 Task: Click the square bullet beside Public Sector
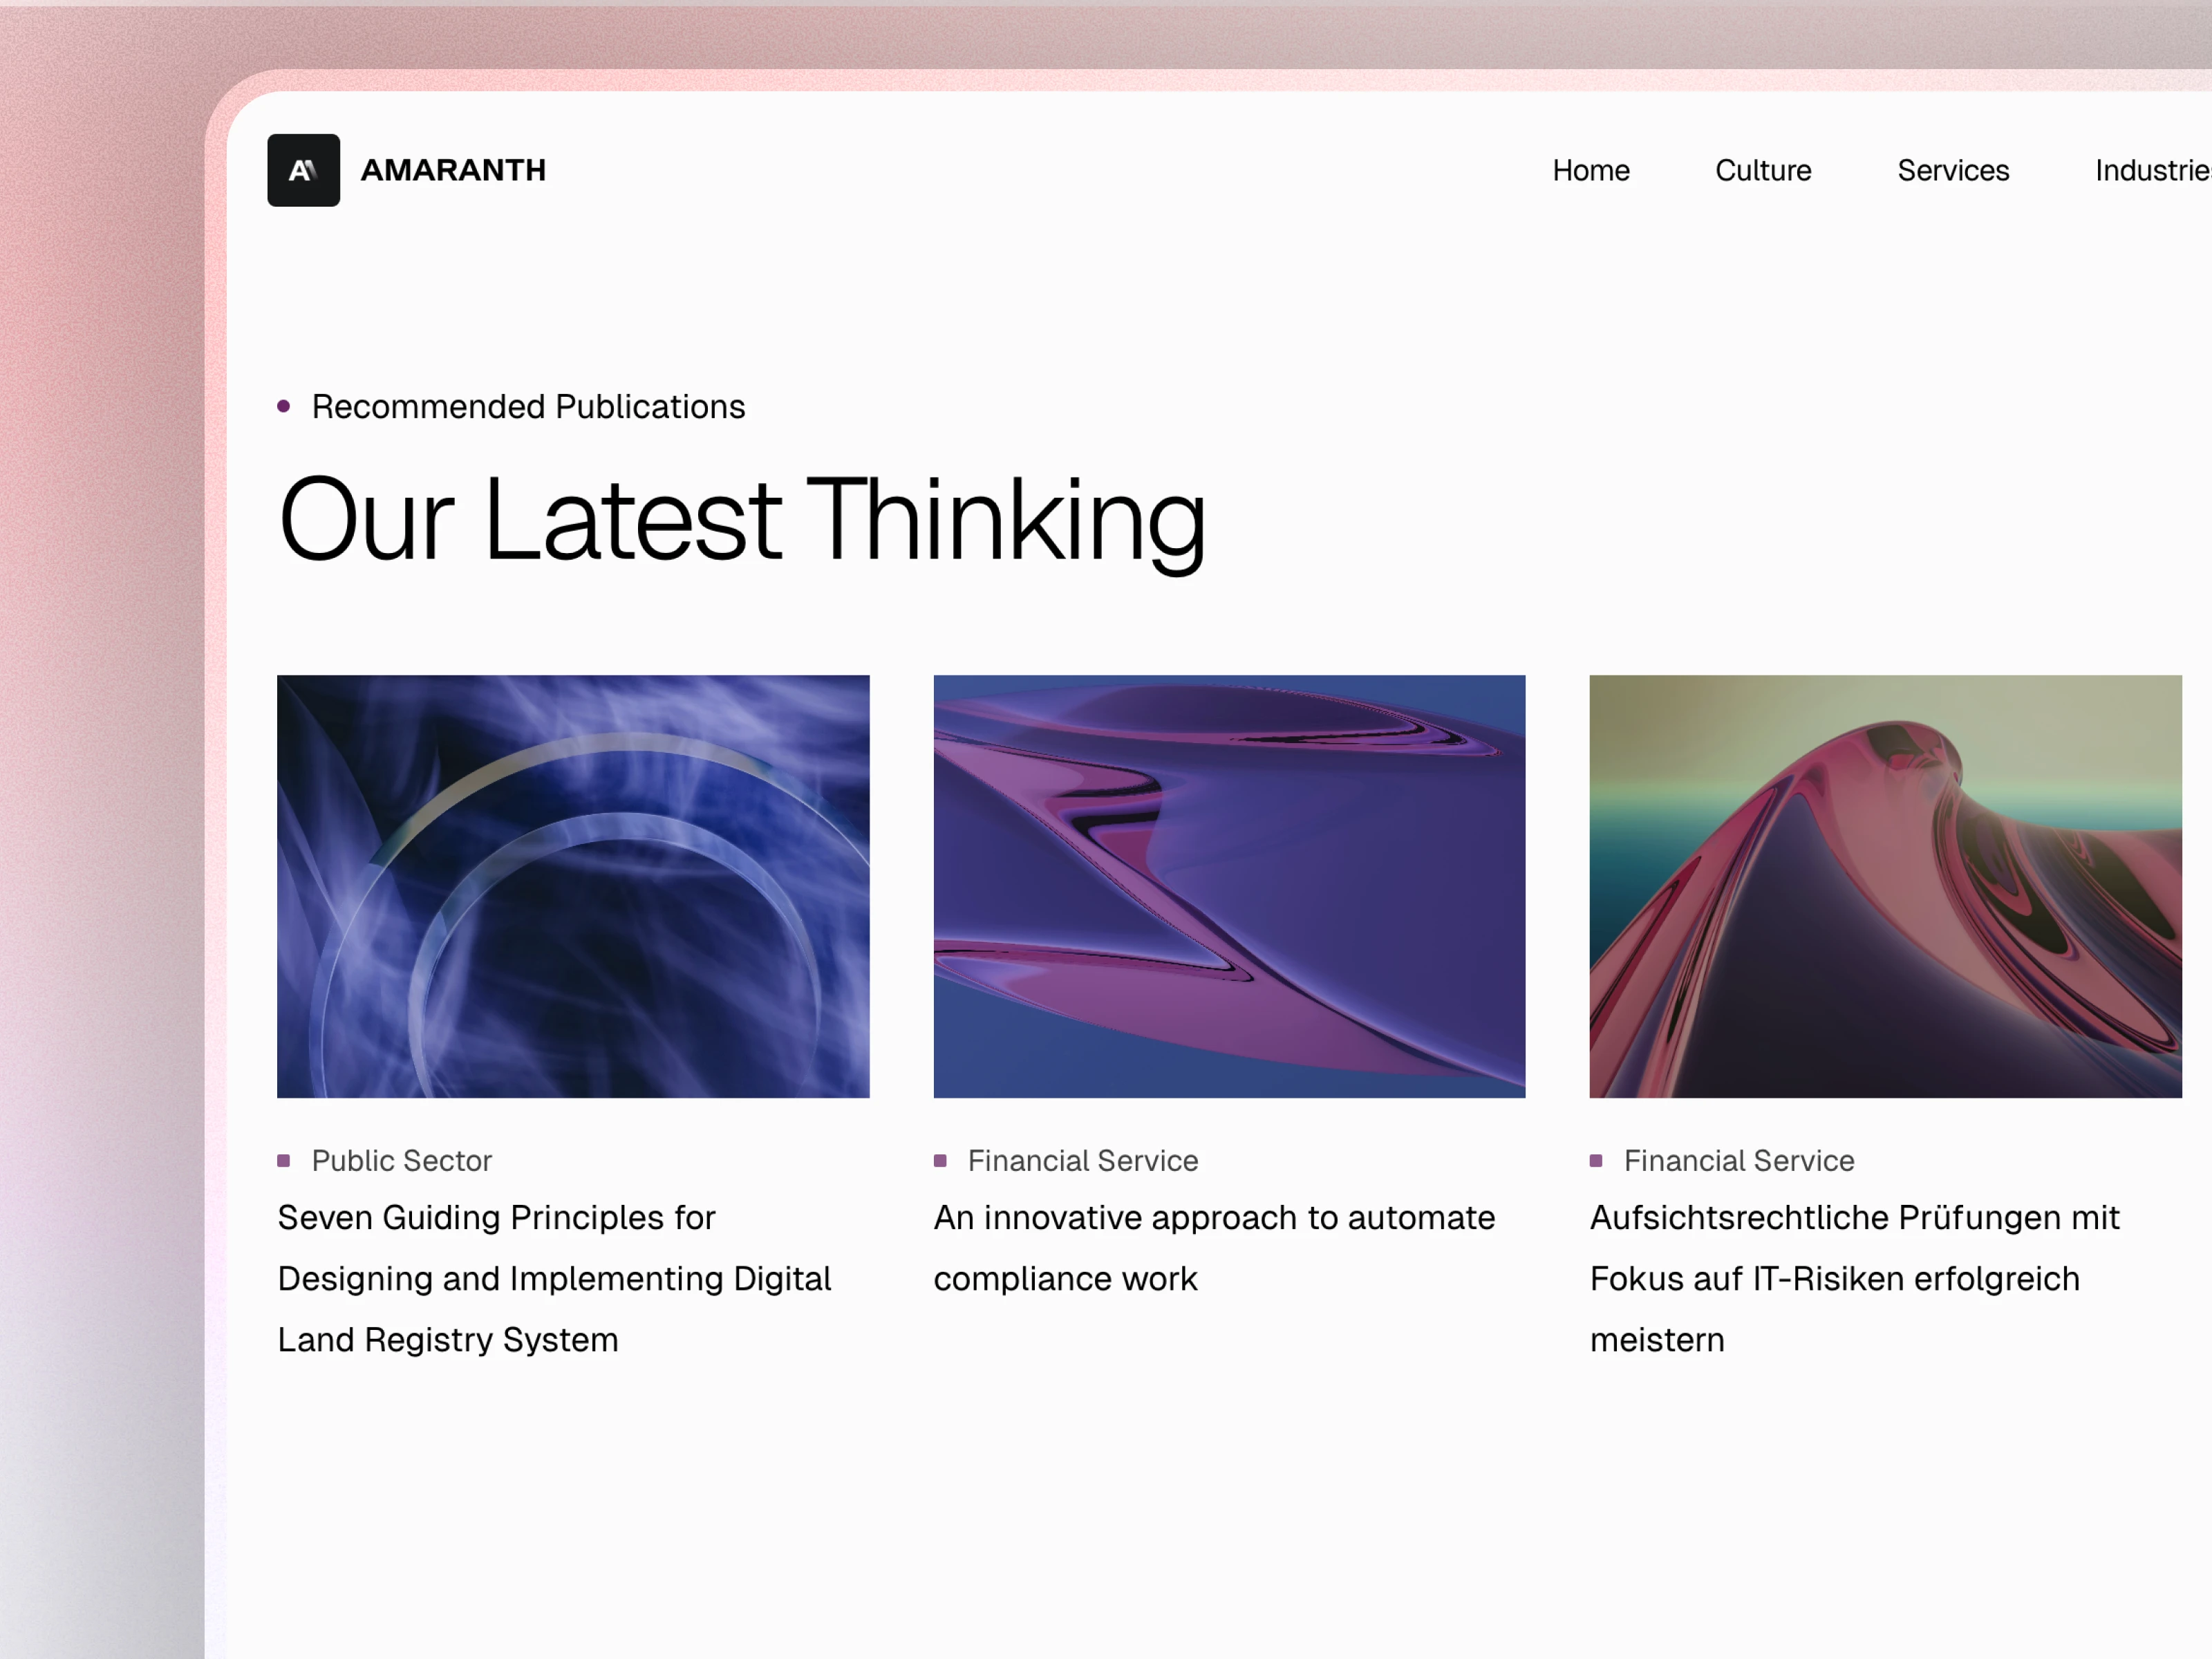[284, 1160]
